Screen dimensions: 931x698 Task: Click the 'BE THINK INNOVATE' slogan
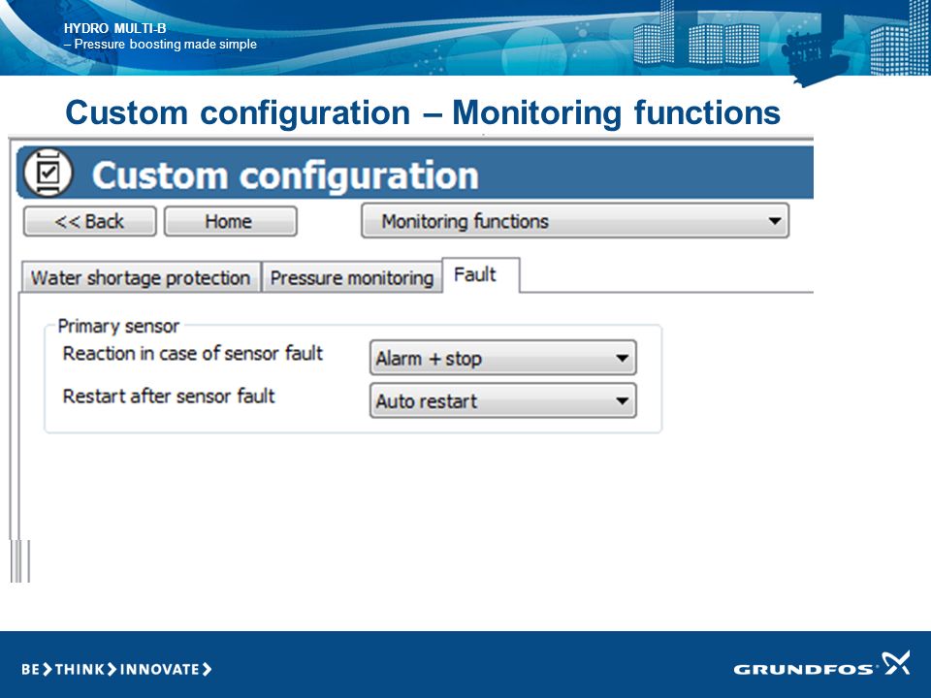[116, 670]
